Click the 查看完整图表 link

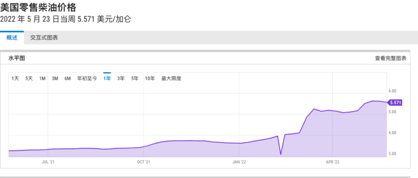(391, 58)
